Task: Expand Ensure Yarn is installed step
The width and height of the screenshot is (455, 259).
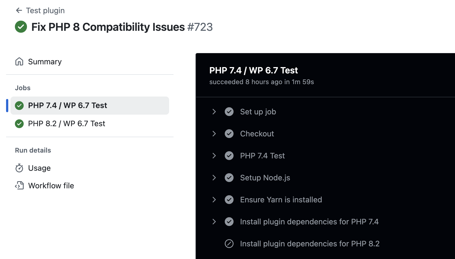Action: click(x=214, y=200)
